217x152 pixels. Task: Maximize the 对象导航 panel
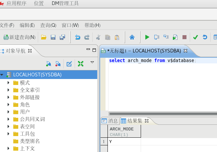[94, 50]
